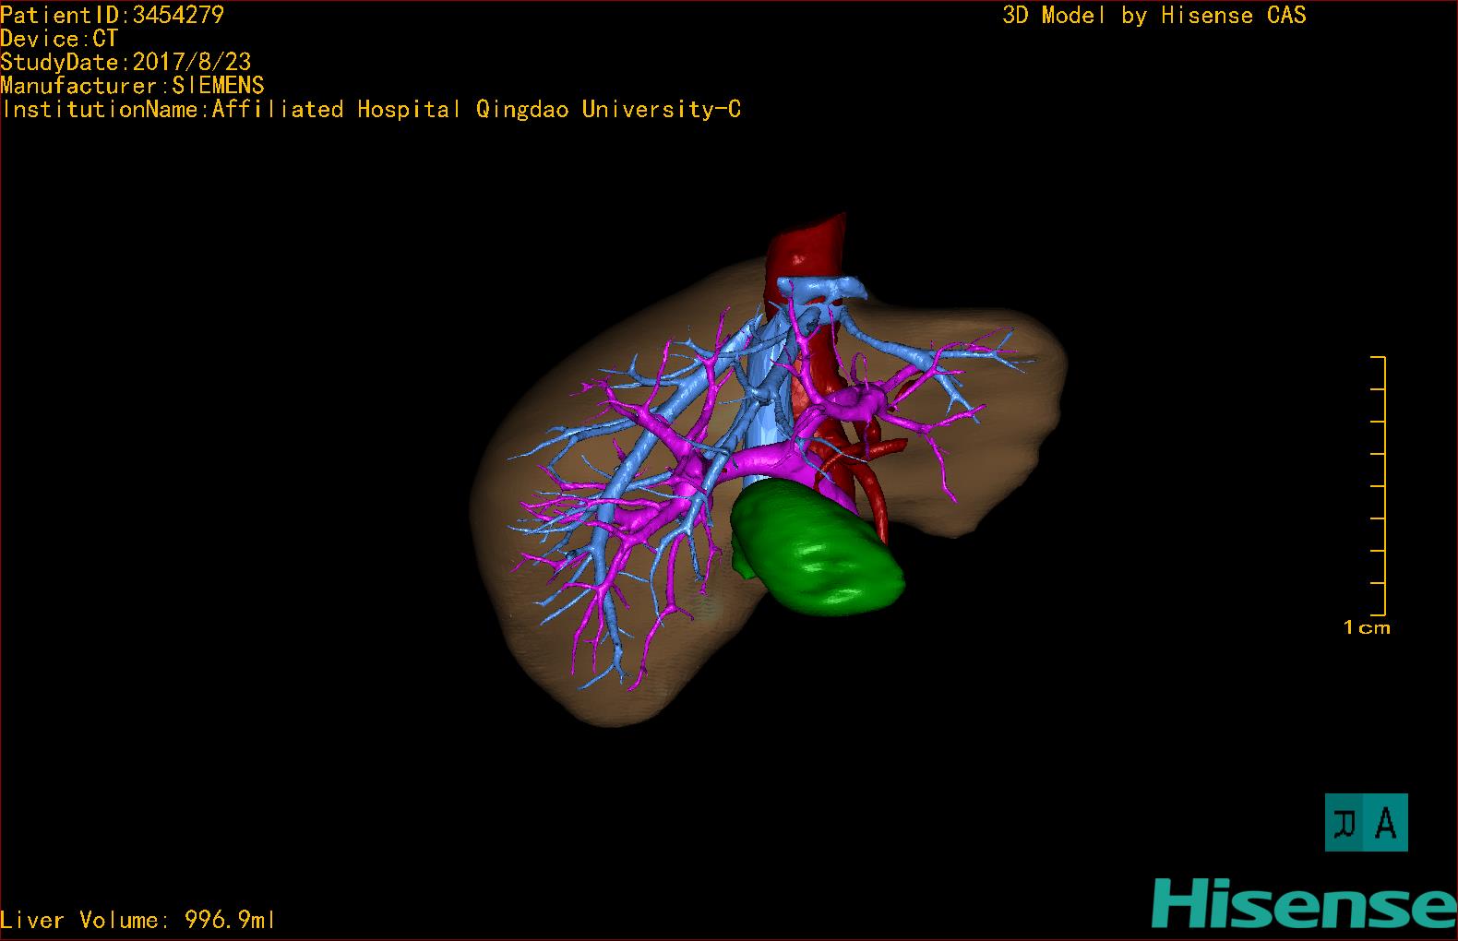Click the PatientID:3454279 overlay text
1458x941 pixels.
point(113,15)
